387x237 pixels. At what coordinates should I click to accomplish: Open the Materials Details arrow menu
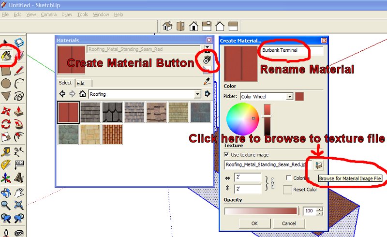(x=208, y=94)
